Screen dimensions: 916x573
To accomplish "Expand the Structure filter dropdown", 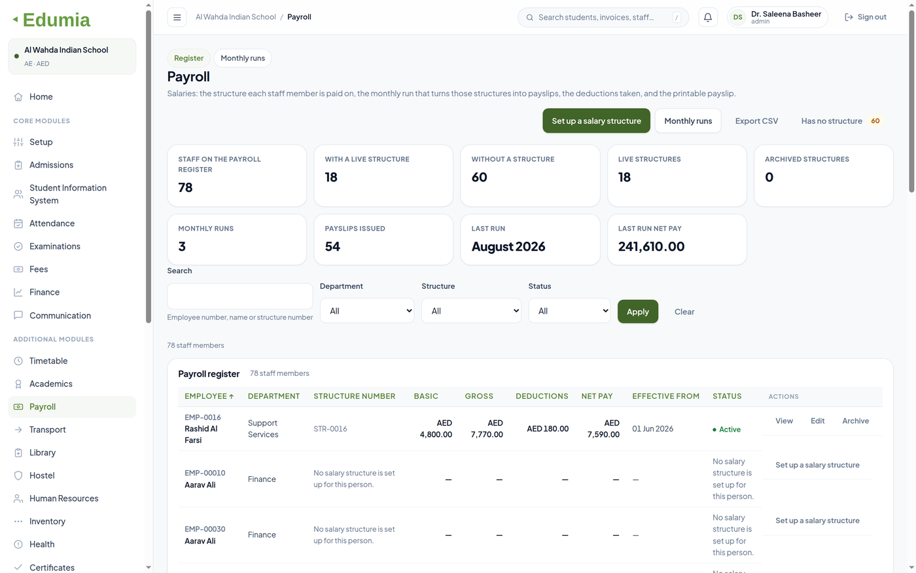I will point(471,311).
